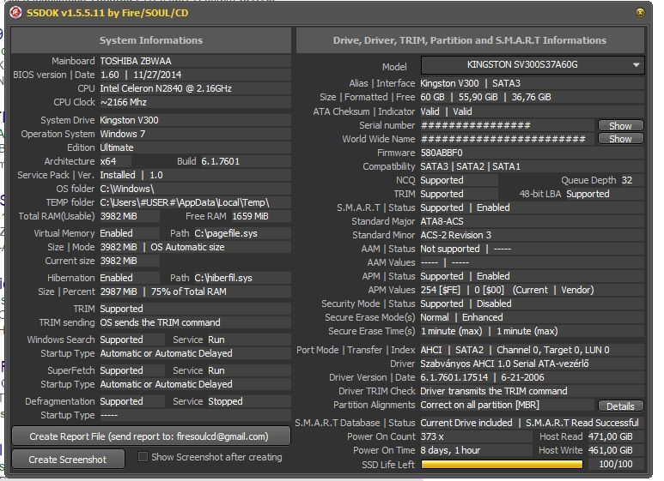Click OS sends the TRIM command text
664x481 pixels.
(x=160, y=322)
